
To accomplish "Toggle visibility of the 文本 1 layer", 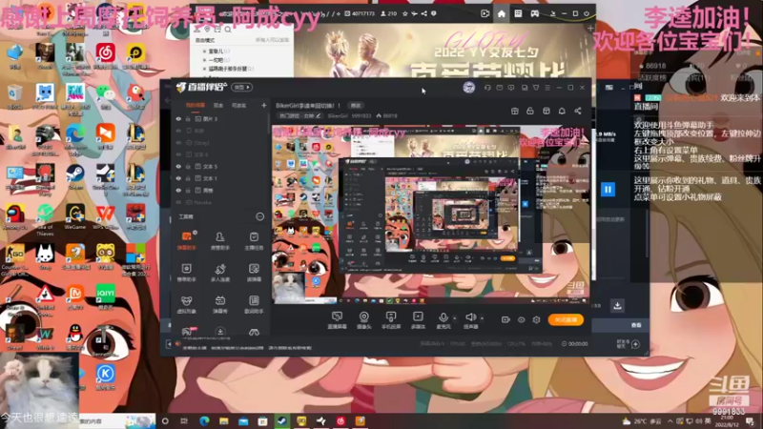I will click(x=178, y=178).
